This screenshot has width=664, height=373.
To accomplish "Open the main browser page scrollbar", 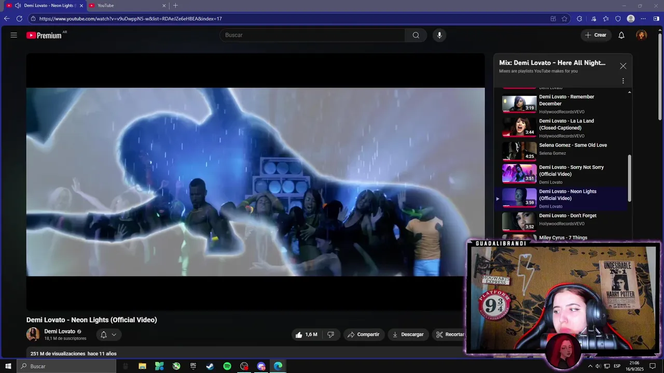I will pos(661,78).
